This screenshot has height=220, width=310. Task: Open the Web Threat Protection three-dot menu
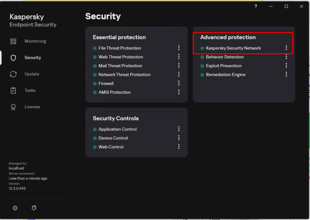[x=179, y=57]
